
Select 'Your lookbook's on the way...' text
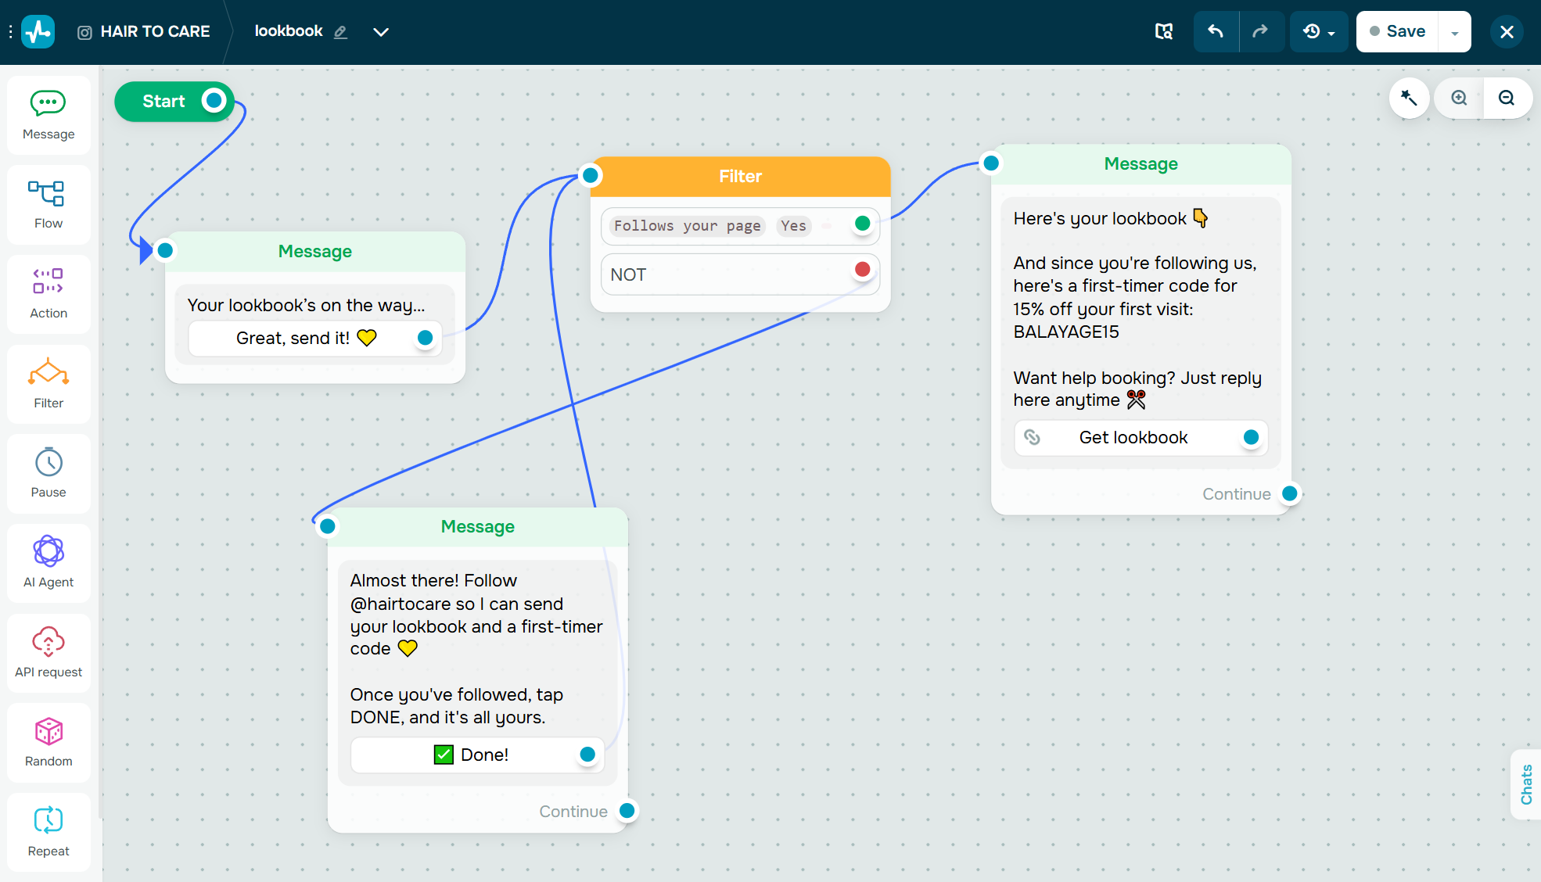[306, 305]
